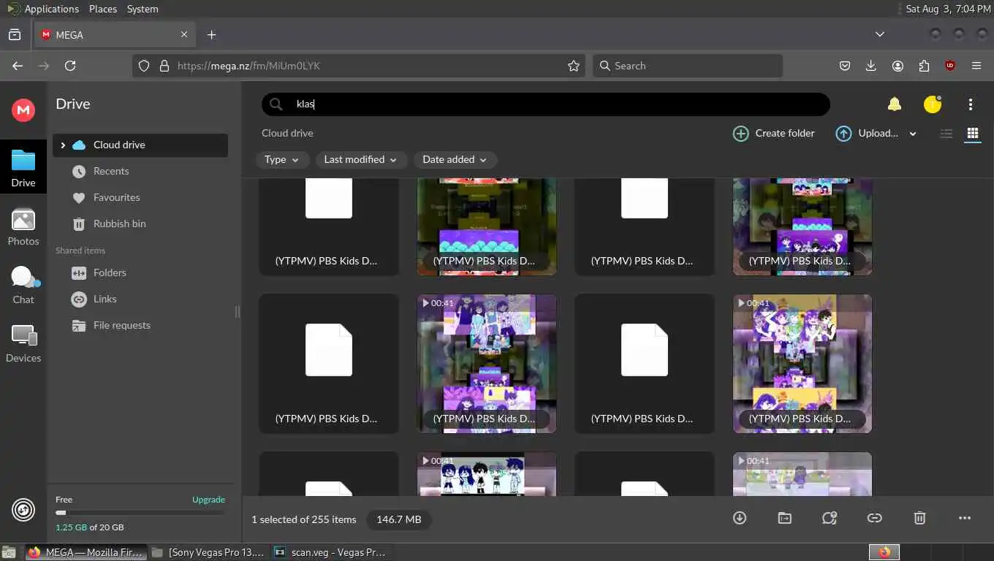Open shared Links item
994x561 pixels.
click(140, 299)
